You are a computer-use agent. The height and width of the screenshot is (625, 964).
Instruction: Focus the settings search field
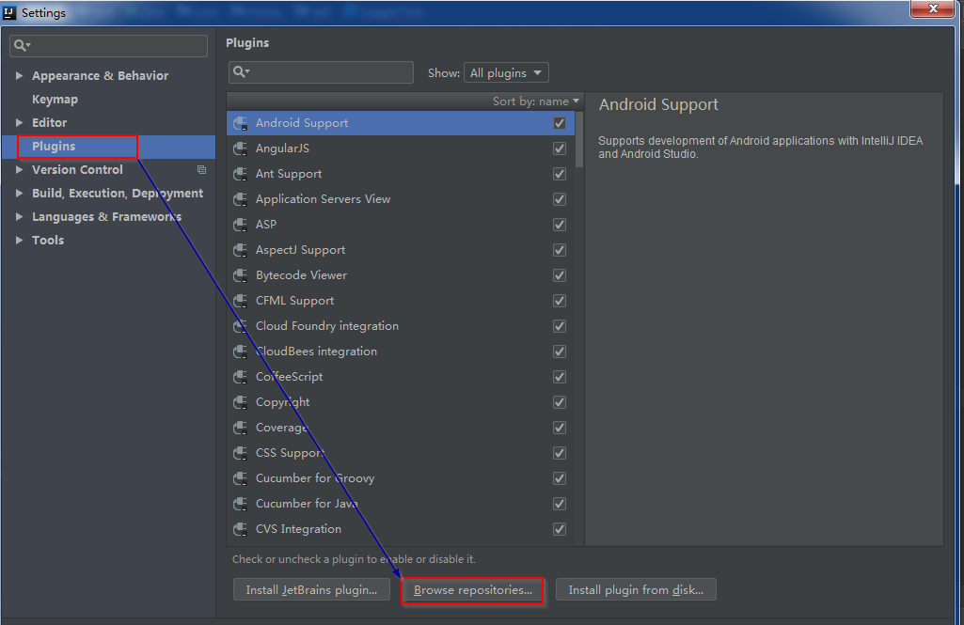coord(109,45)
